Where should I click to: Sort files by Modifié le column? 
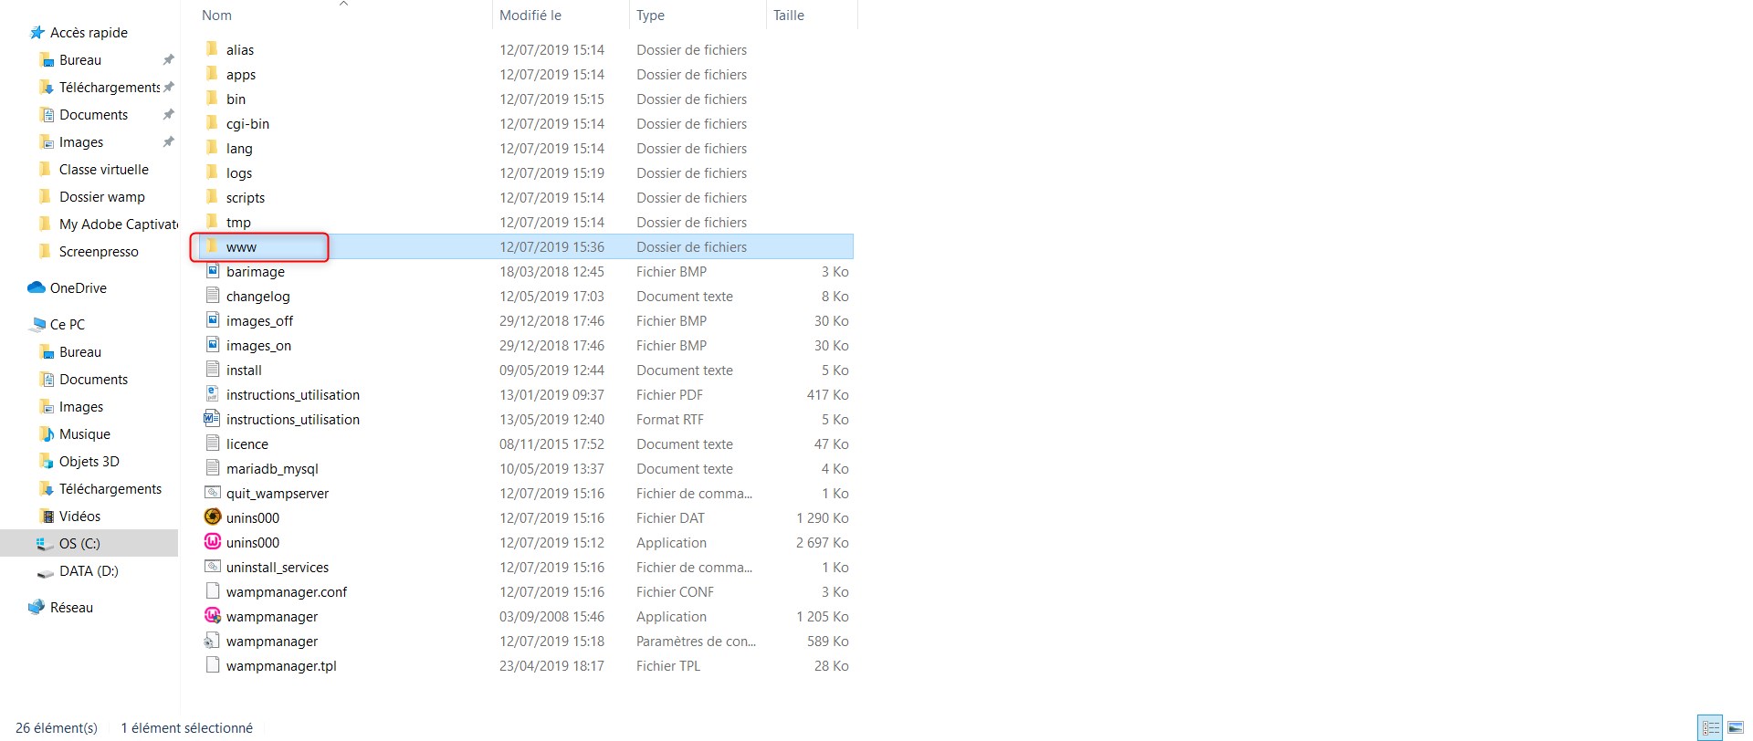click(530, 16)
